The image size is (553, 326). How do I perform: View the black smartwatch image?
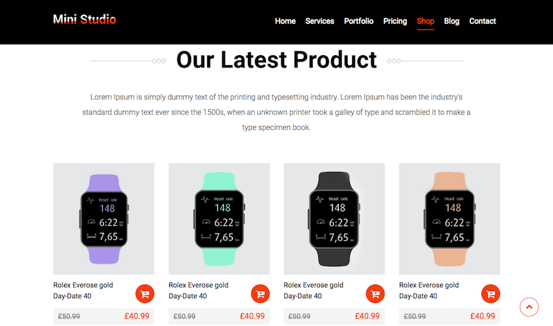[334, 218]
